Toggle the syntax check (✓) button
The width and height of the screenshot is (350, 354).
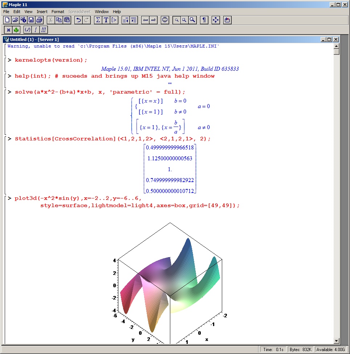[x=27, y=30]
